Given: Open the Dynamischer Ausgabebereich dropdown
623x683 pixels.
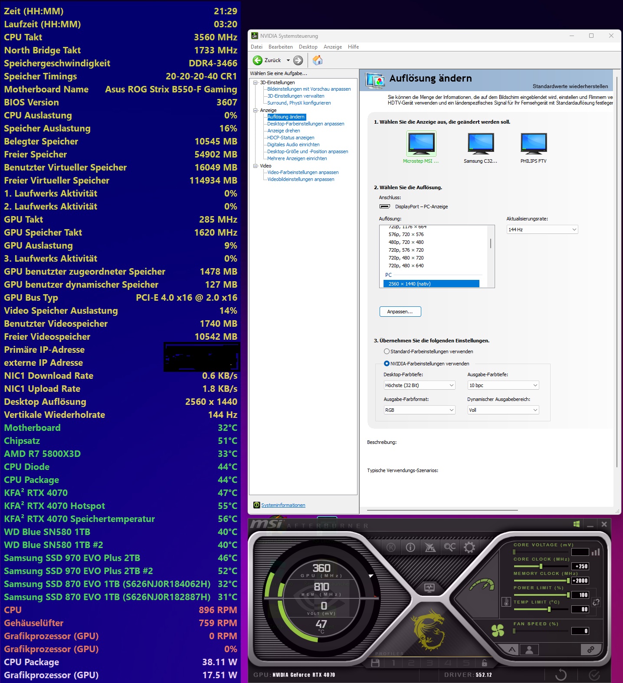Looking at the screenshot, I should pyautogui.click(x=503, y=410).
